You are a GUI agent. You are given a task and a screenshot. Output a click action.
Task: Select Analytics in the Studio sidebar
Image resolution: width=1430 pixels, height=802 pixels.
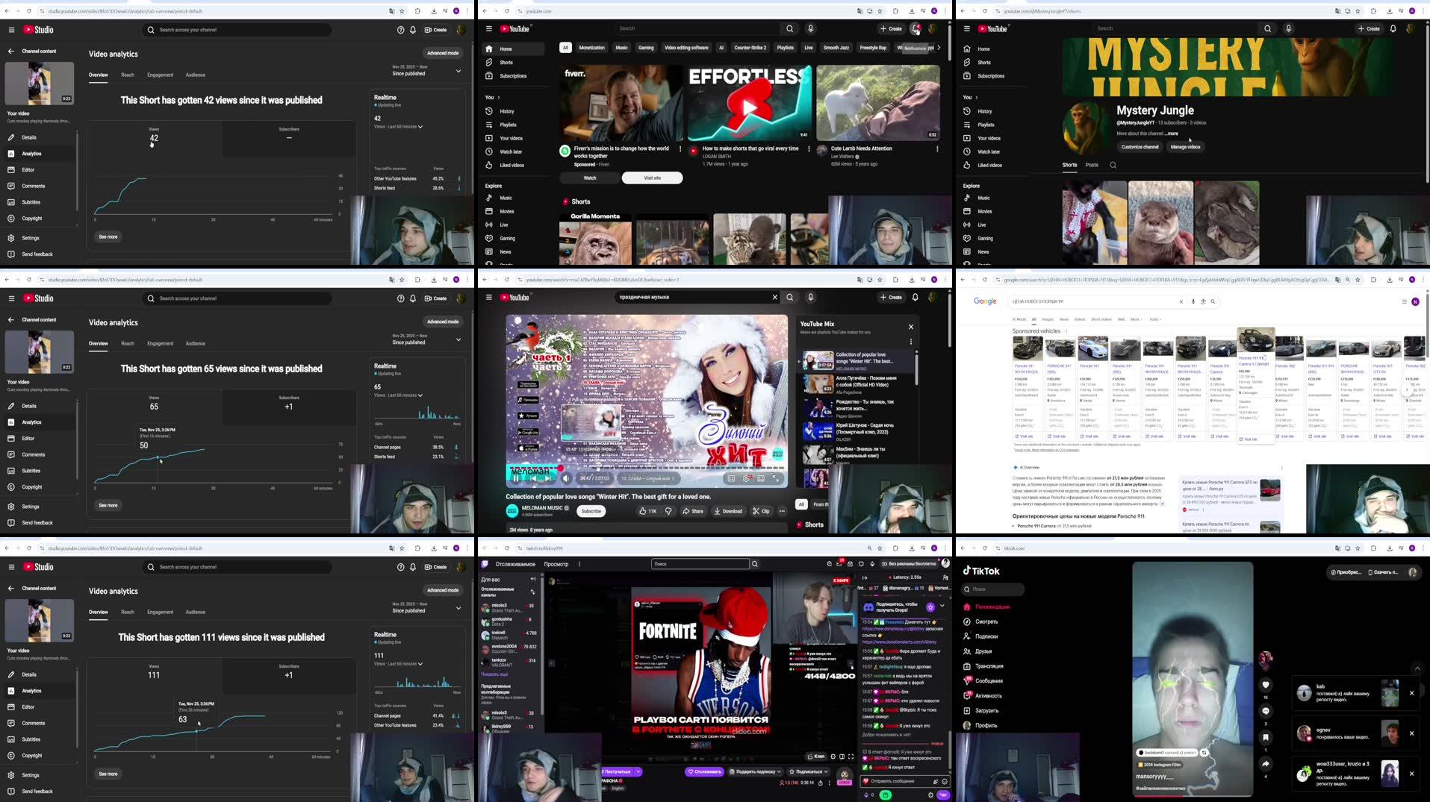[31, 153]
